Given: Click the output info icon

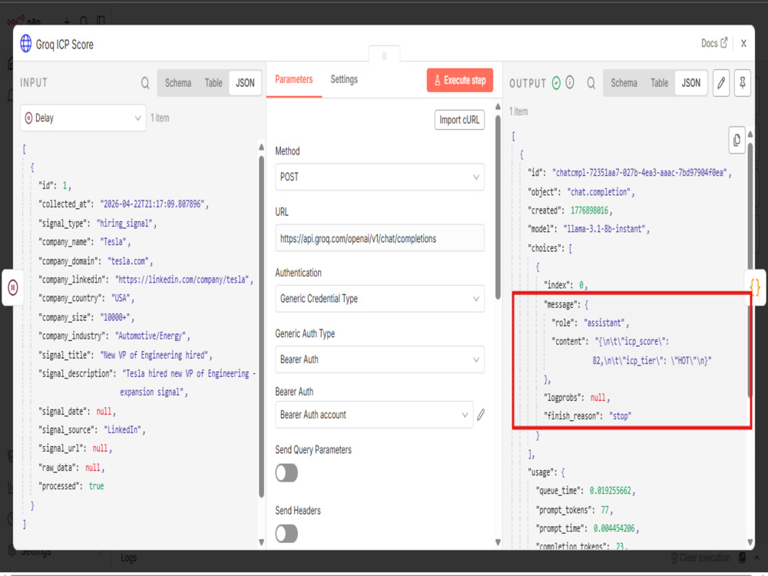Looking at the screenshot, I should click(x=570, y=82).
